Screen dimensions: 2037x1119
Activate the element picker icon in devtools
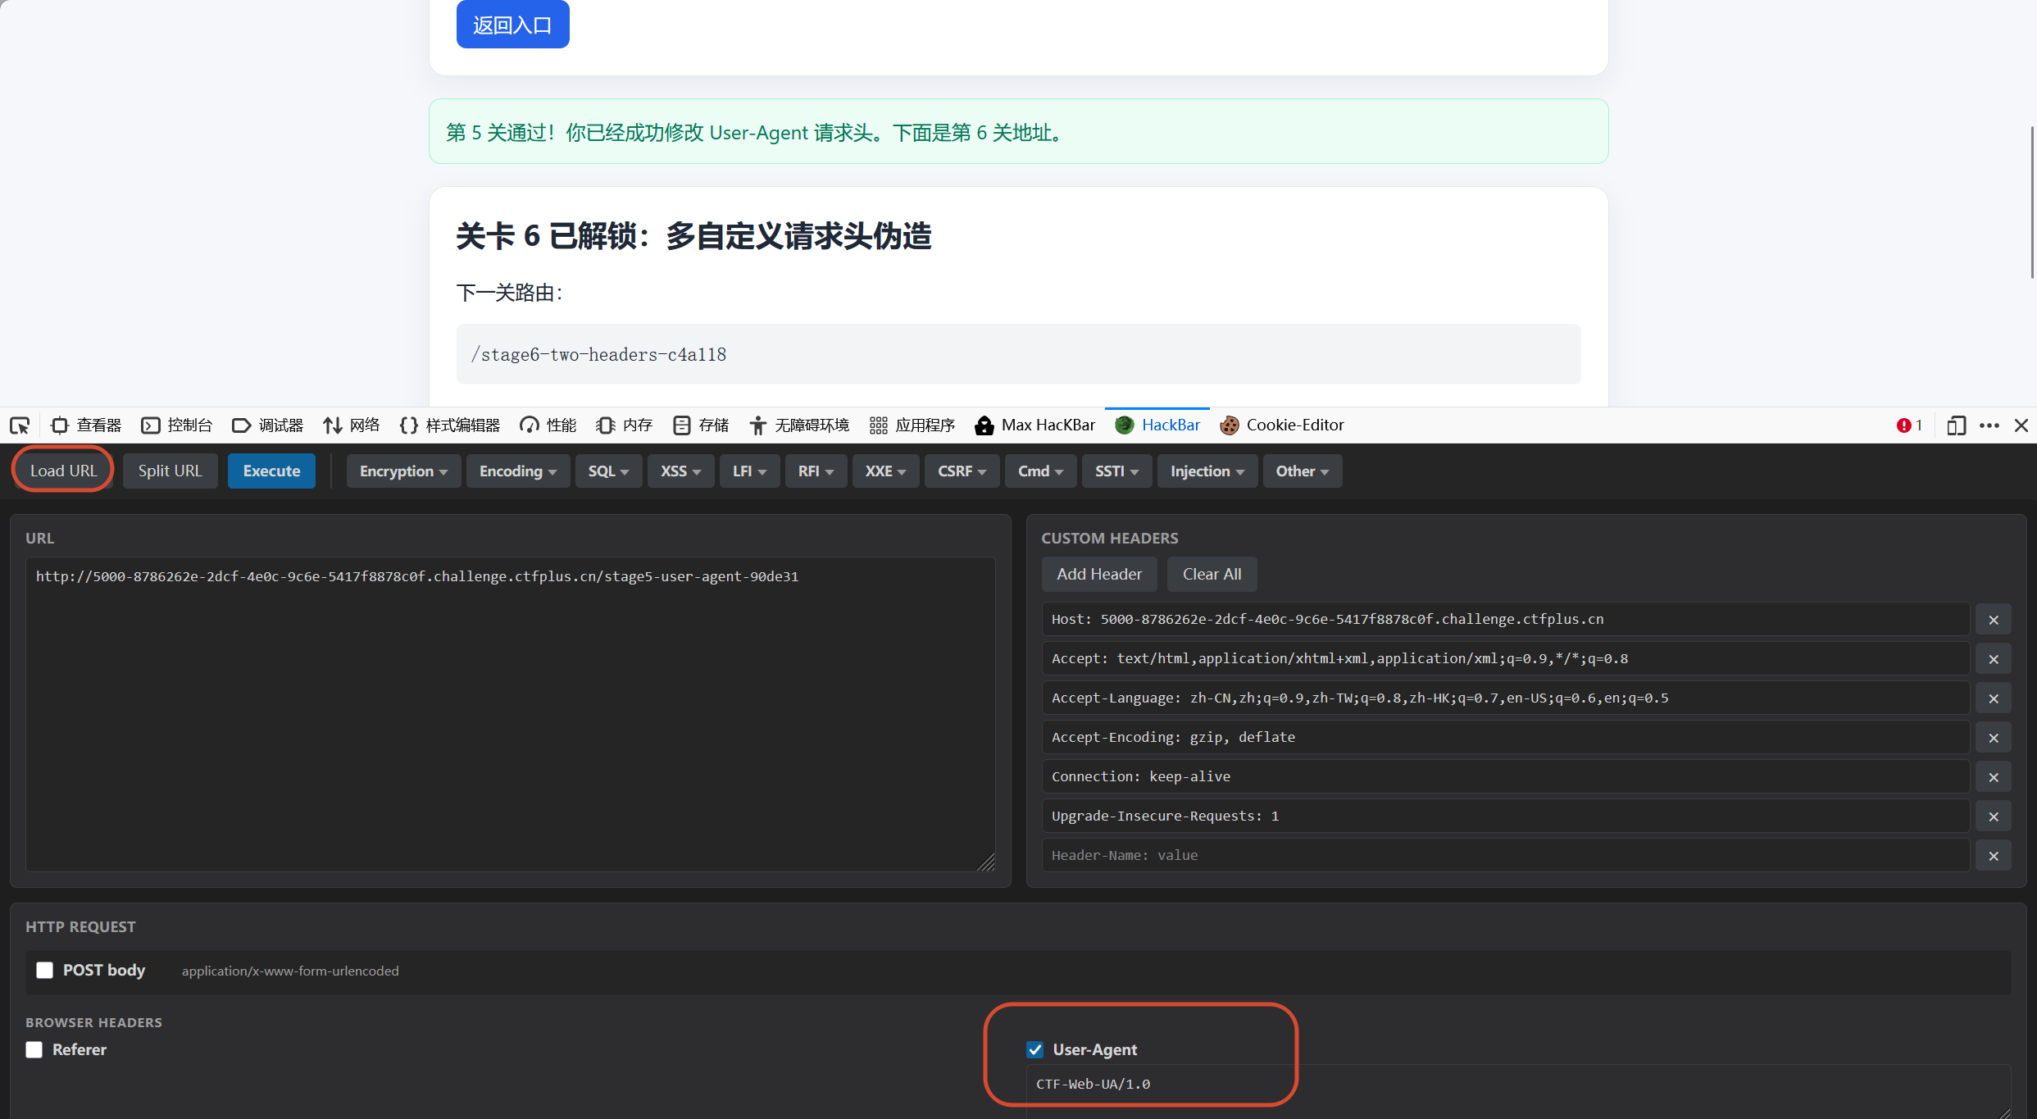coord(20,425)
